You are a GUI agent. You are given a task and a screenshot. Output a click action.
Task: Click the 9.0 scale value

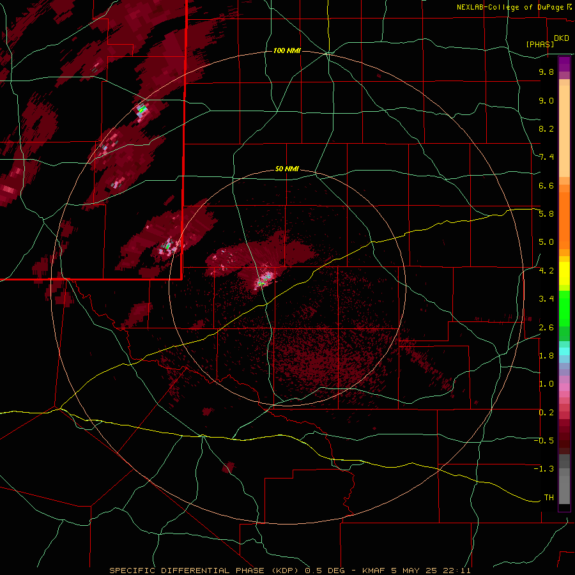(x=546, y=101)
